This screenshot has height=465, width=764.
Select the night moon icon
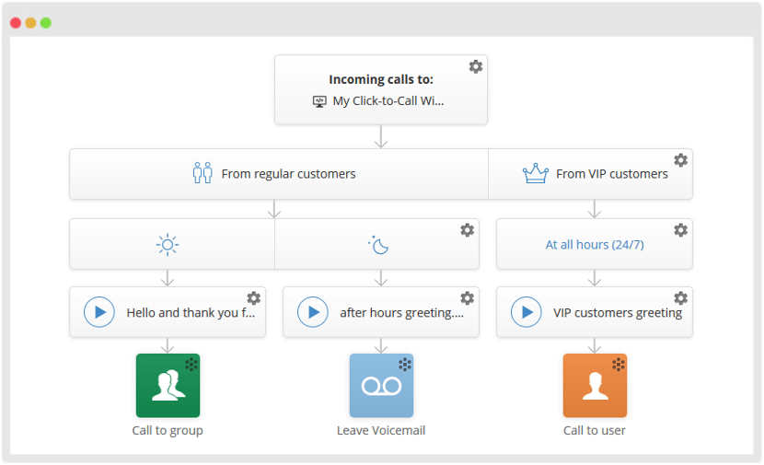(x=378, y=245)
